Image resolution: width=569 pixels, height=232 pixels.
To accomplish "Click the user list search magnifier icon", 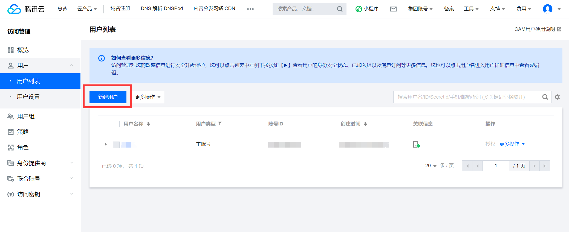I will click(545, 97).
